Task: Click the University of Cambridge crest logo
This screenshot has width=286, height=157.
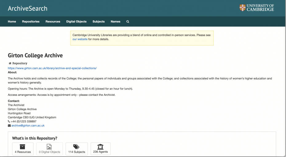Action: 243,8
